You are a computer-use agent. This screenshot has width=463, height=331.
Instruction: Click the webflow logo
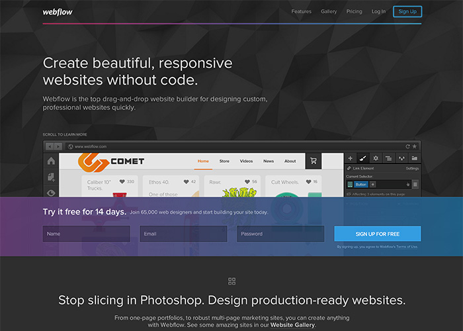click(x=58, y=12)
